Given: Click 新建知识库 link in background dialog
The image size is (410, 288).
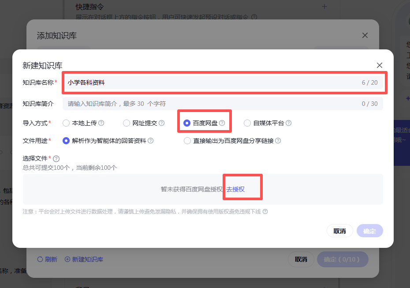Looking at the screenshot, I should pos(84,259).
